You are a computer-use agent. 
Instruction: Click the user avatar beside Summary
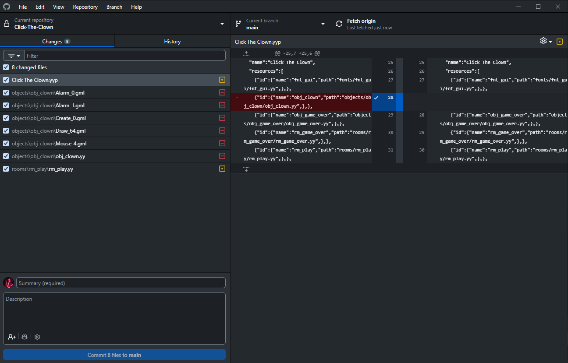tap(8, 283)
